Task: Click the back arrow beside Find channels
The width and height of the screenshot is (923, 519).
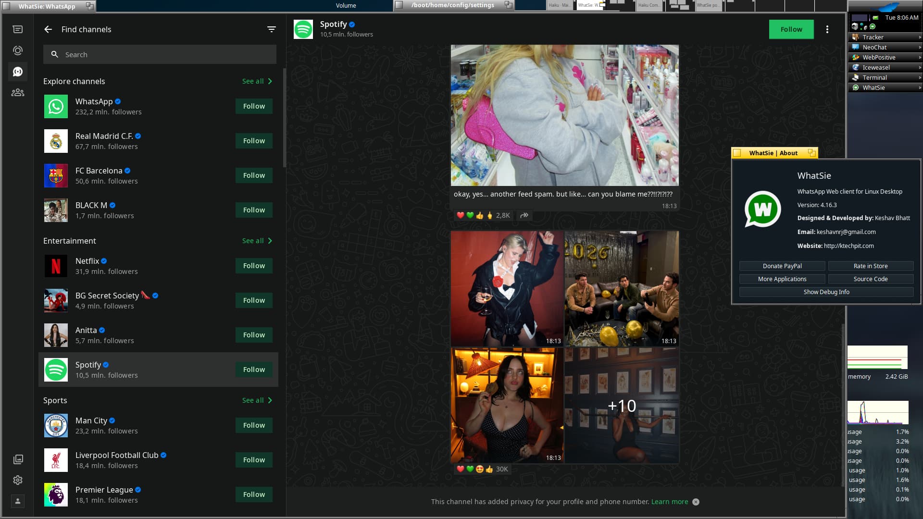Action: [x=48, y=29]
